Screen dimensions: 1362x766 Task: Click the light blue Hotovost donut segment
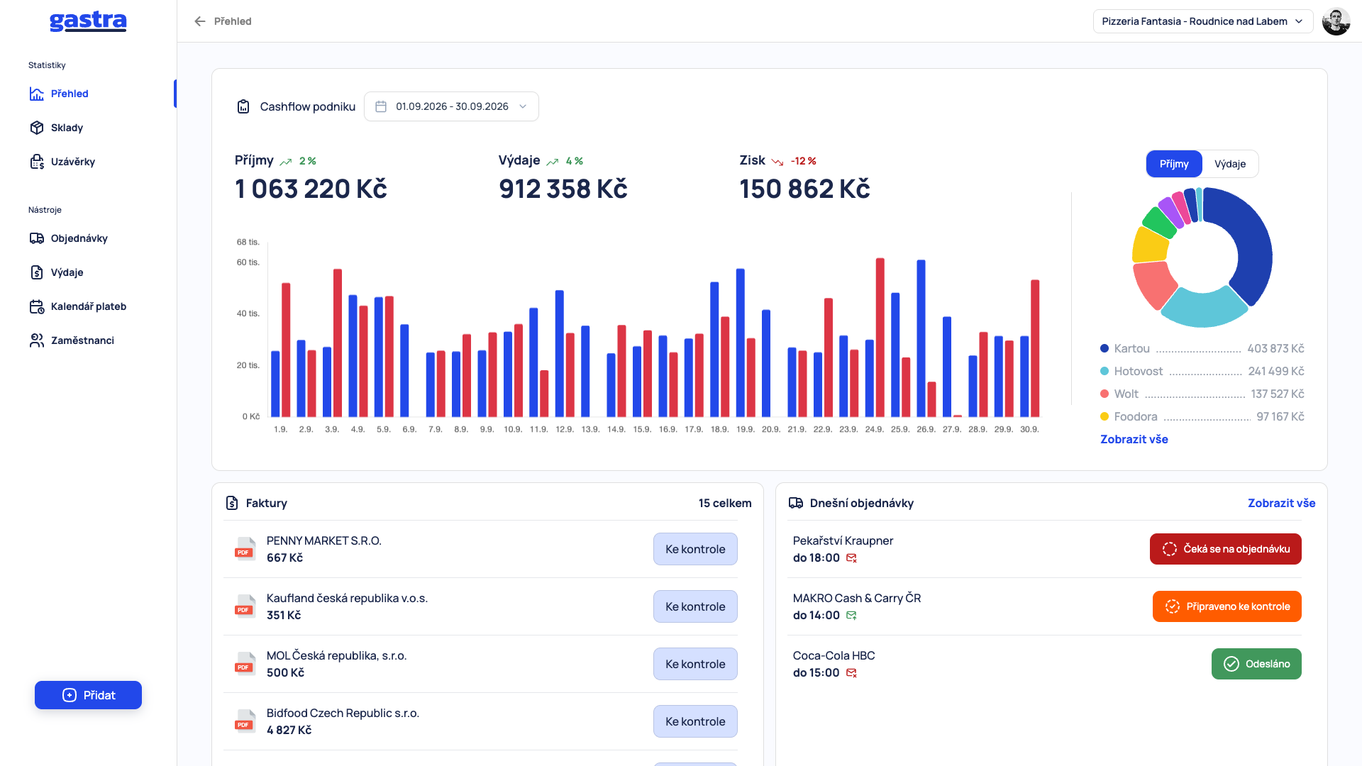tap(1204, 309)
